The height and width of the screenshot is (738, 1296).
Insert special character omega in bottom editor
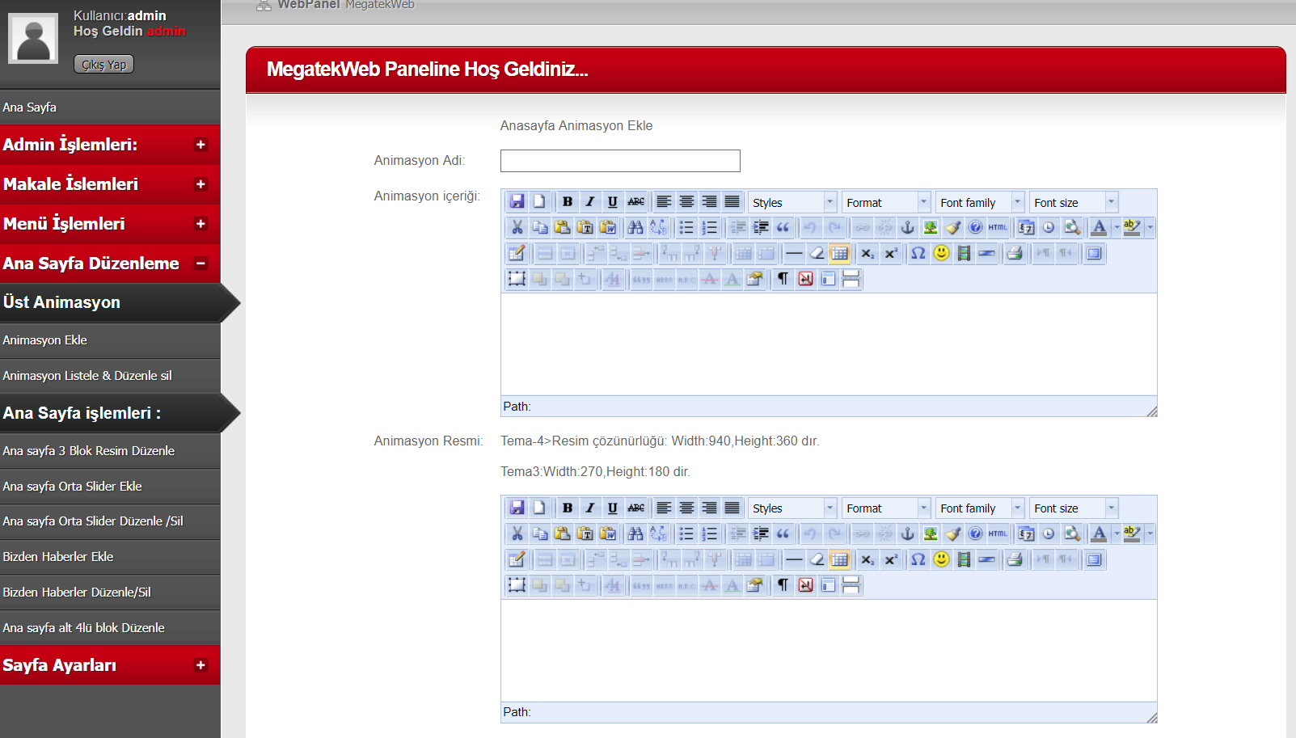[918, 560]
